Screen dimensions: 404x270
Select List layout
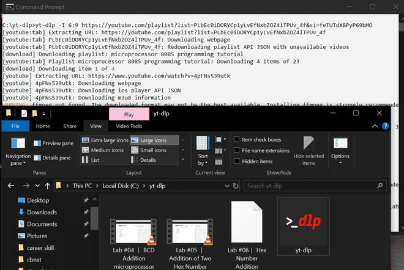tap(91, 160)
